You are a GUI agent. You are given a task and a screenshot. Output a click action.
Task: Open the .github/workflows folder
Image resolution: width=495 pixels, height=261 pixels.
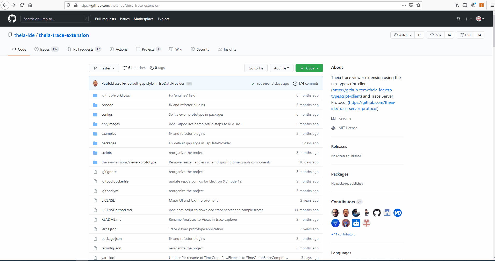coord(116,95)
